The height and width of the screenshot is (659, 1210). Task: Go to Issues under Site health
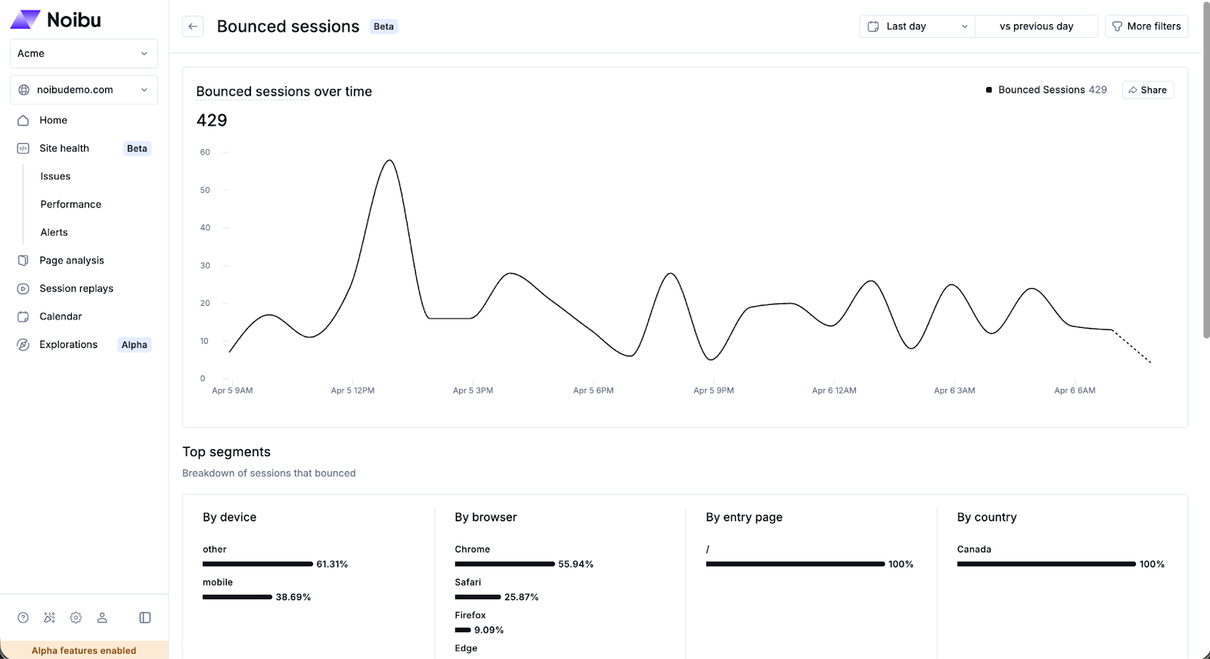click(55, 176)
